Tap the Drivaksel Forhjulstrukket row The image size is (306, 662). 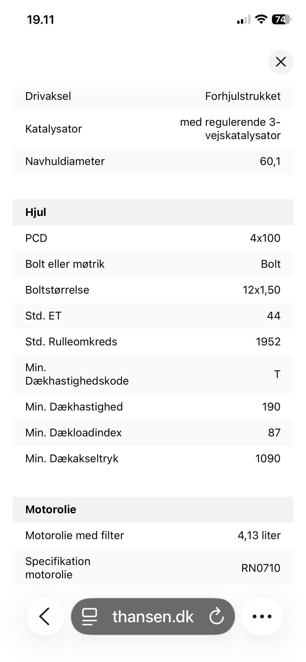[153, 97]
